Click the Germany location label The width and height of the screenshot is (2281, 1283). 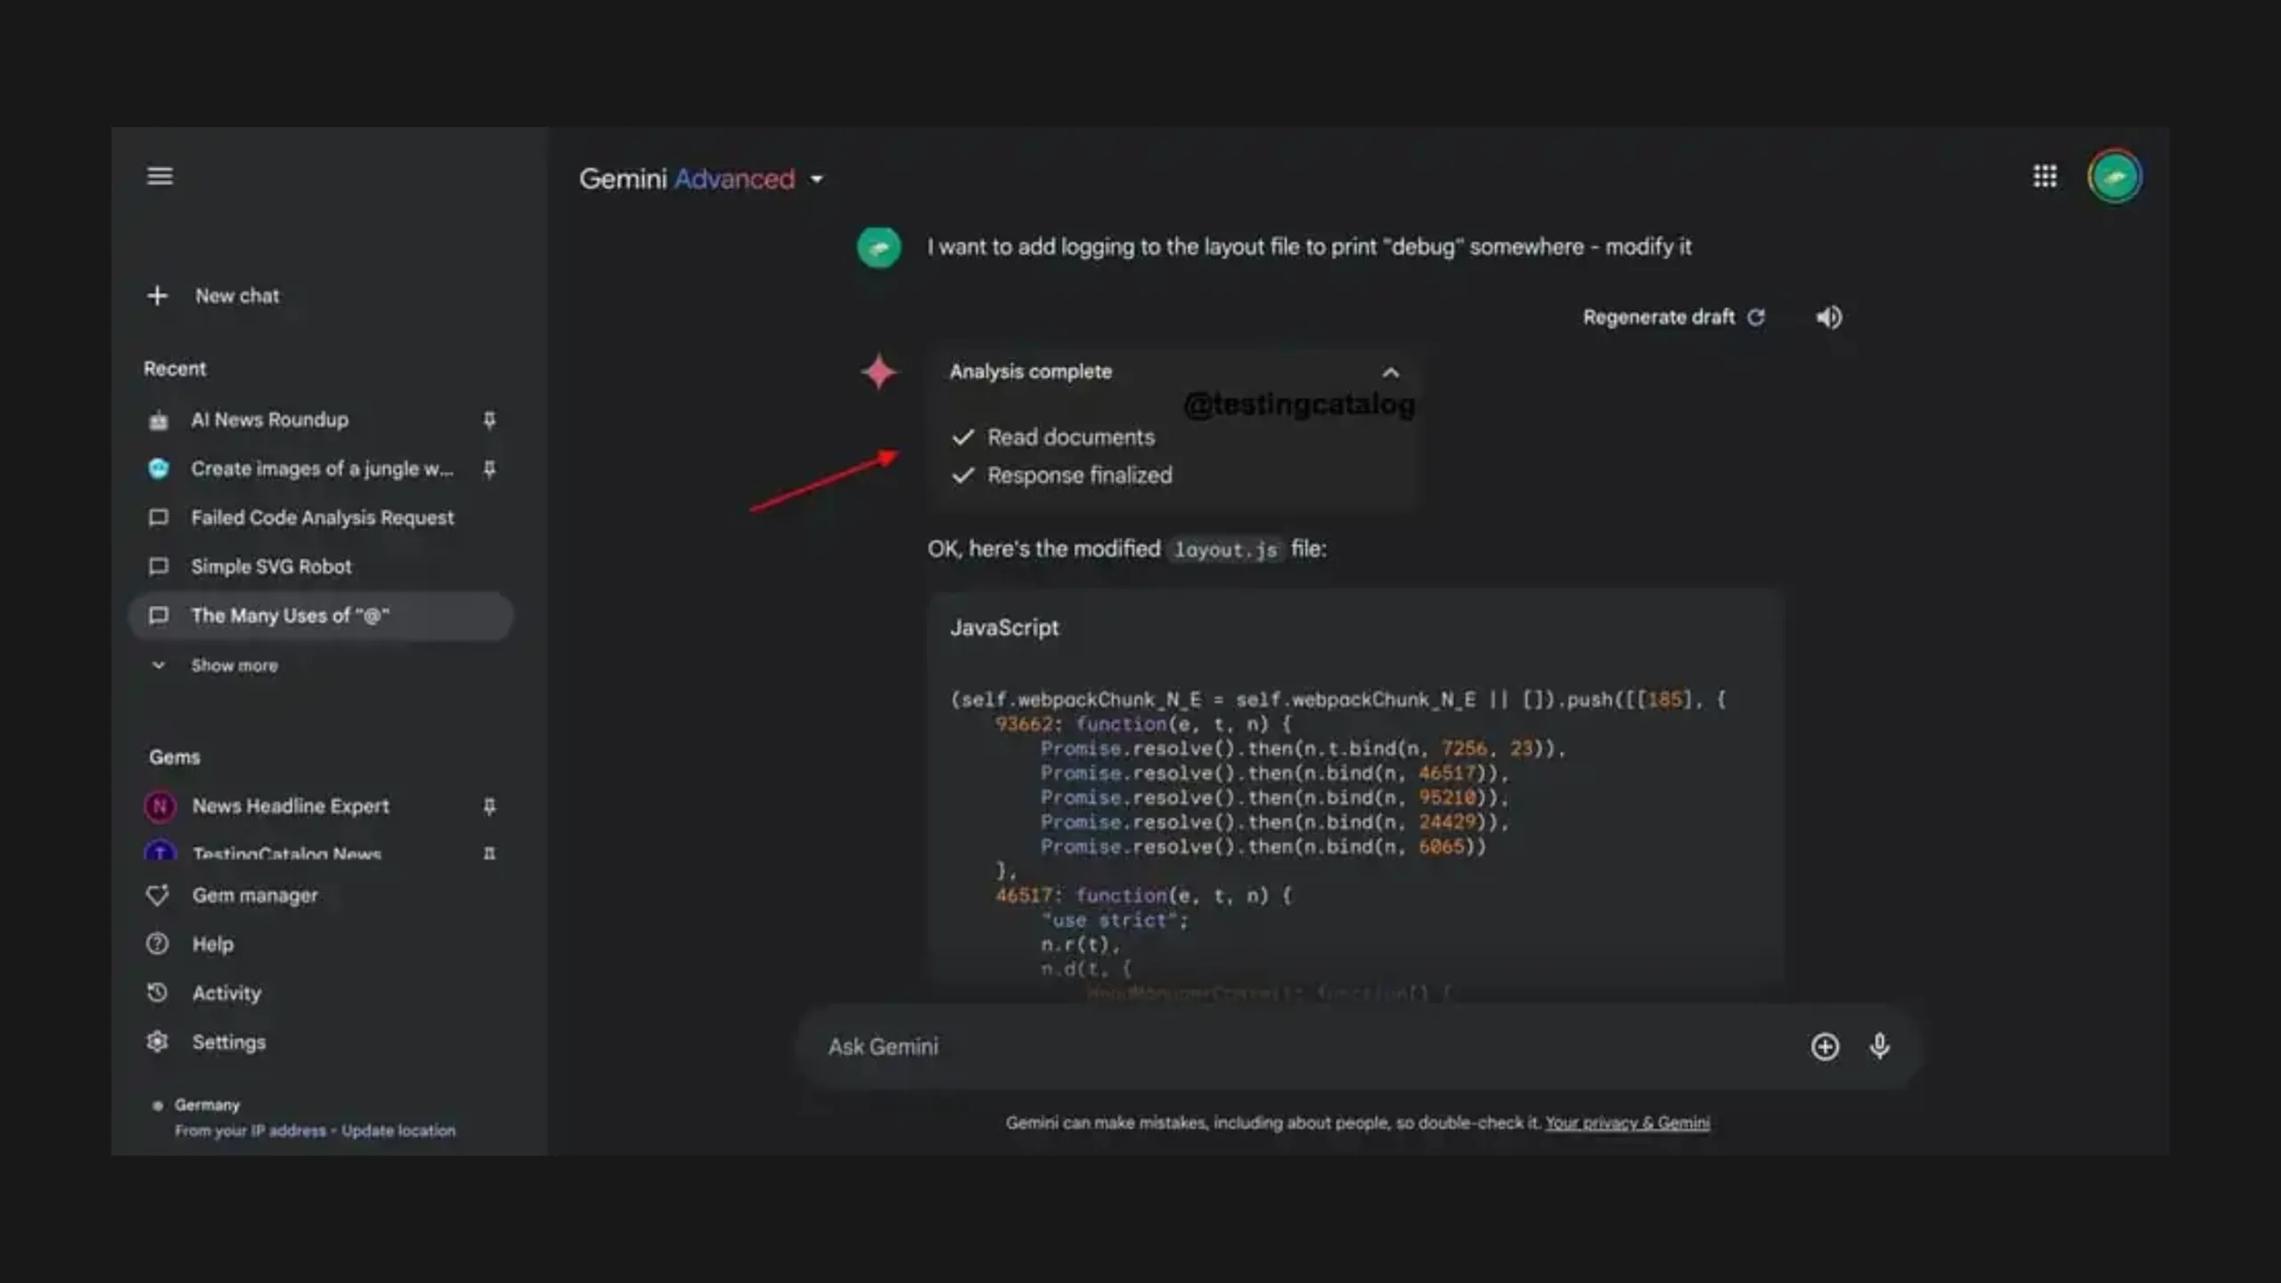(x=207, y=1105)
